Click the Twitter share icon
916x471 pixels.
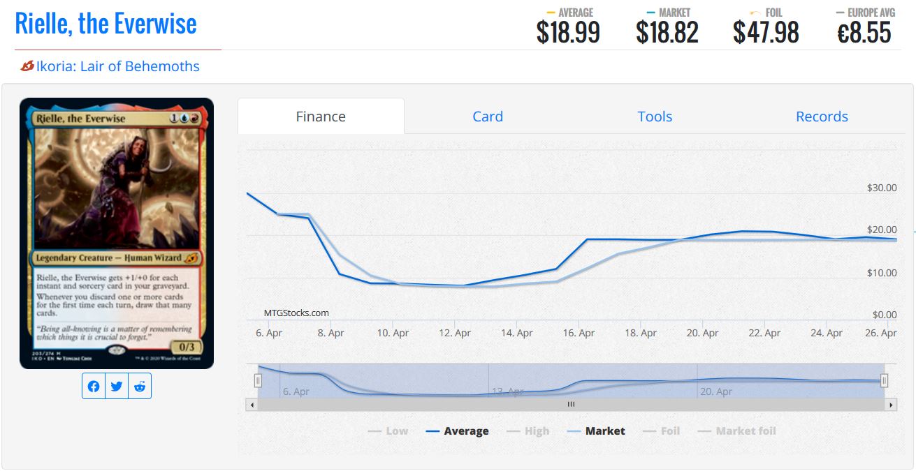[x=117, y=387]
